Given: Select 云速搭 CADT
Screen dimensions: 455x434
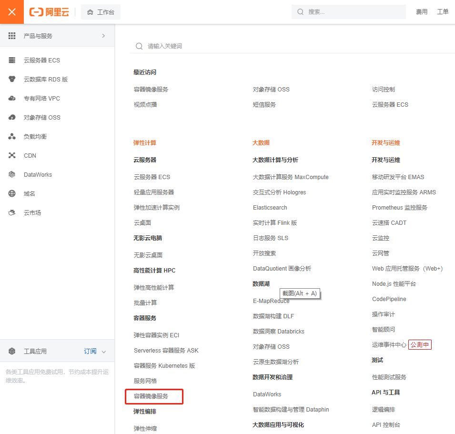Looking at the screenshot, I should (x=389, y=223).
